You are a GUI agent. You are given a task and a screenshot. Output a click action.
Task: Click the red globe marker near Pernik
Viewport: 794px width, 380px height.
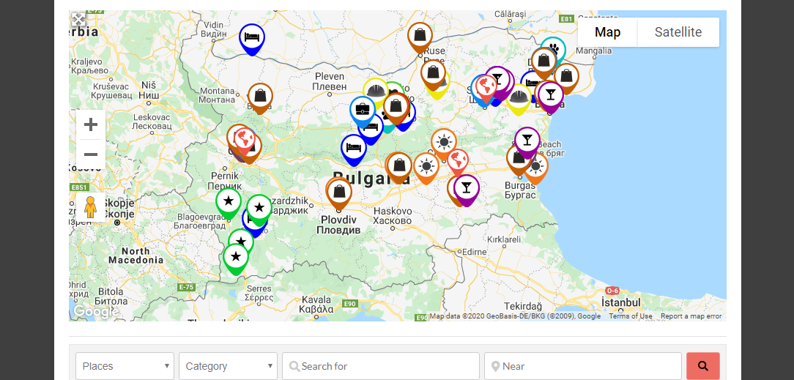(244, 138)
